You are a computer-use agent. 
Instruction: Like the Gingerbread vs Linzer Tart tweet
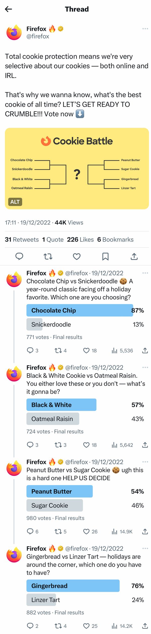click(86, 626)
